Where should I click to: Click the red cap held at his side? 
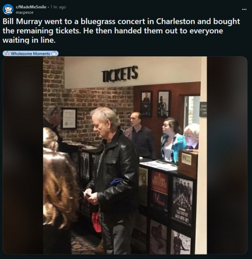[96, 222]
